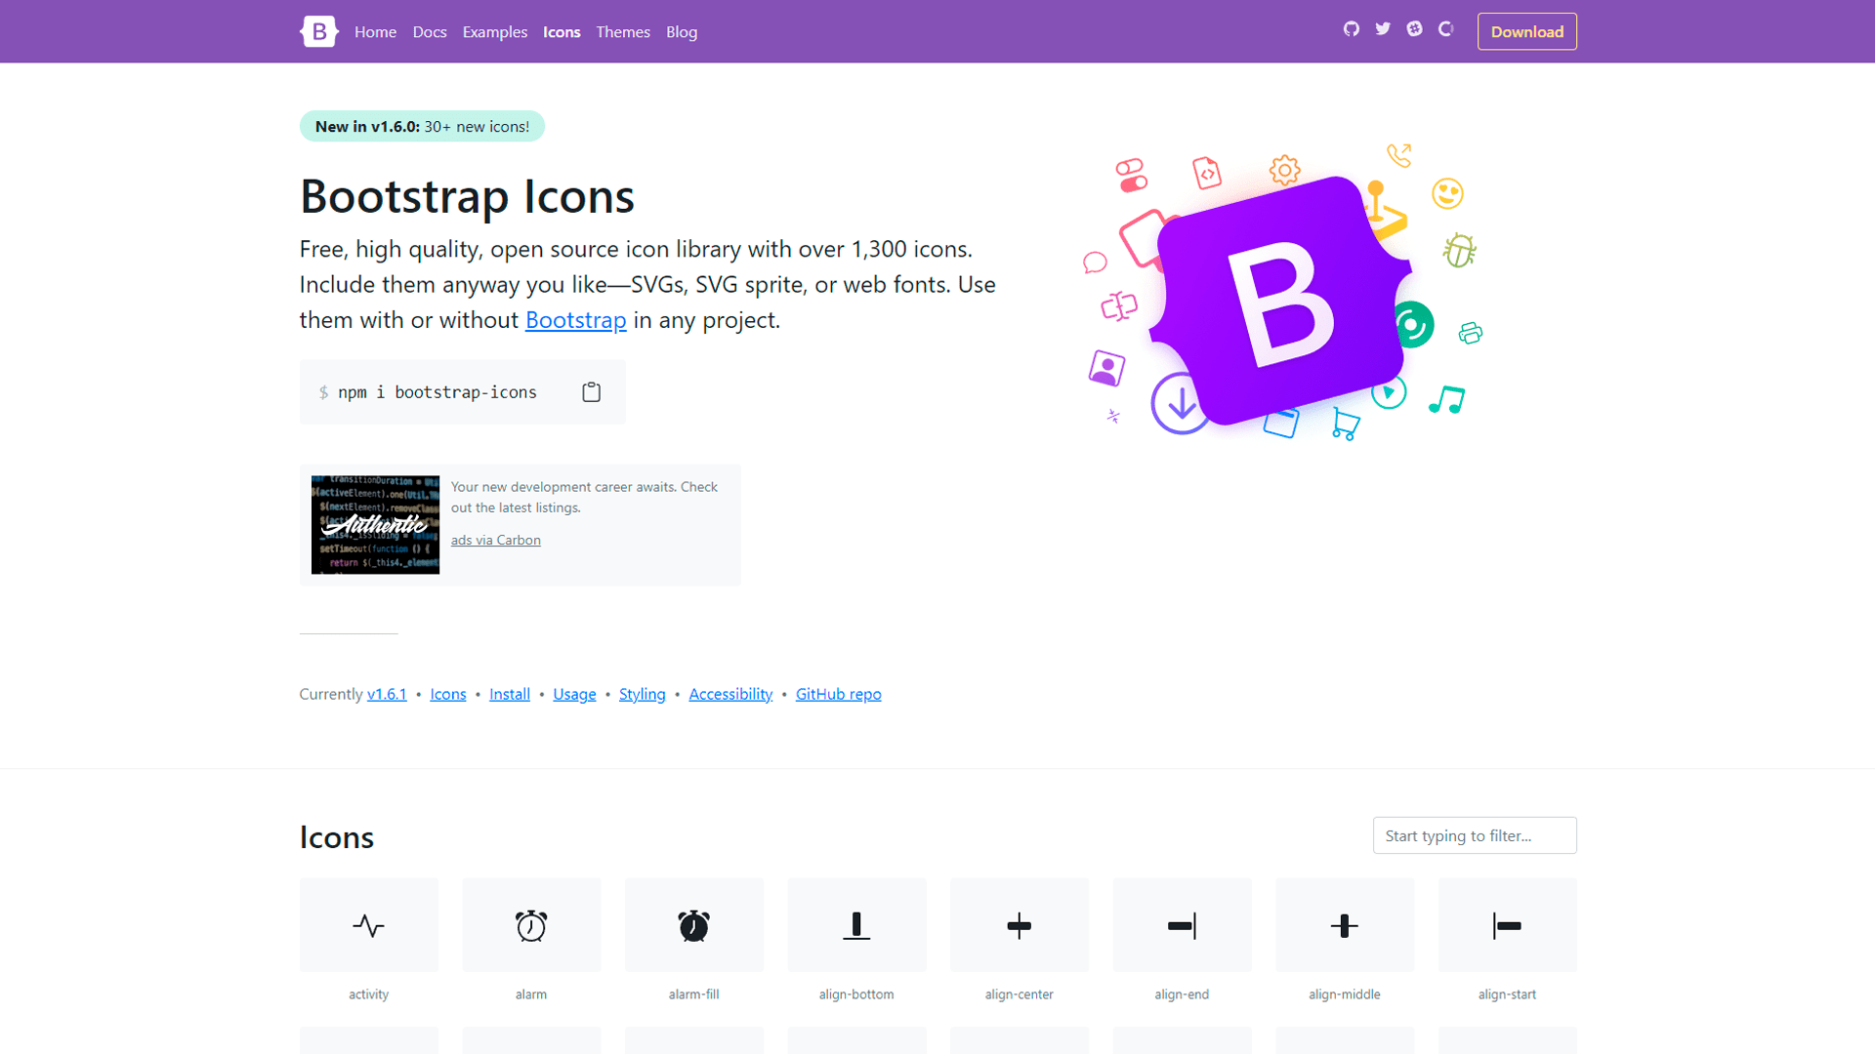The width and height of the screenshot is (1875, 1054).
Task: Select the activity icon tile
Action: click(369, 925)
